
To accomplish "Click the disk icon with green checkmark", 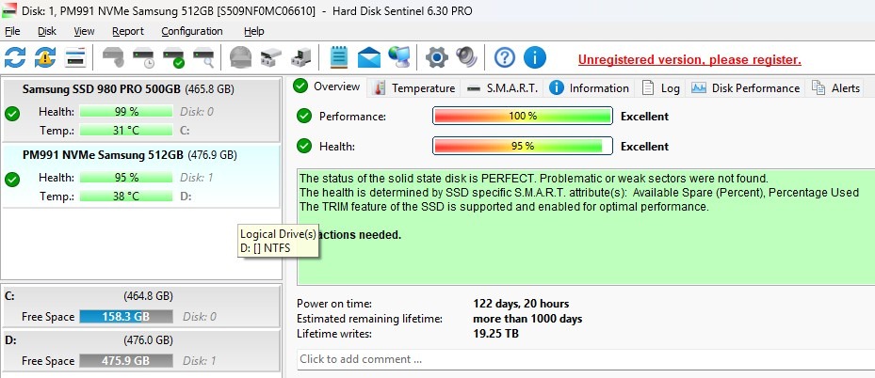I will 173,58.
